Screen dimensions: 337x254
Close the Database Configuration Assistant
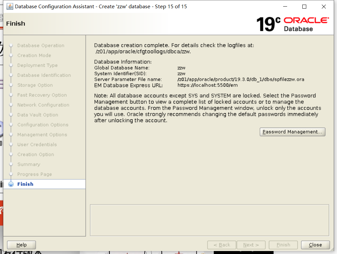coord(315,245)
